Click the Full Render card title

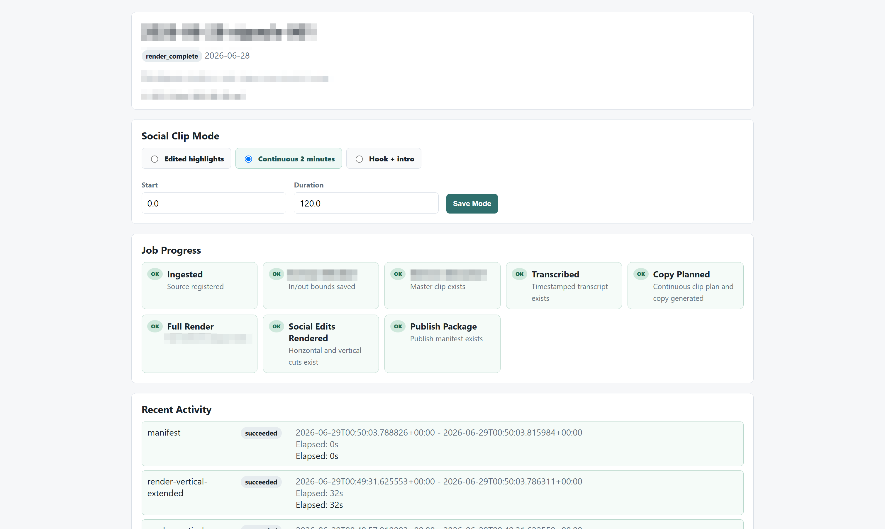tap(191, 326)
